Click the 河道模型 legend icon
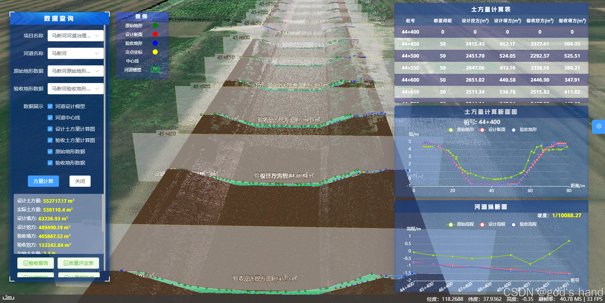Image resolution: width=605 pixels, height=303 pixels. point(155,70)
